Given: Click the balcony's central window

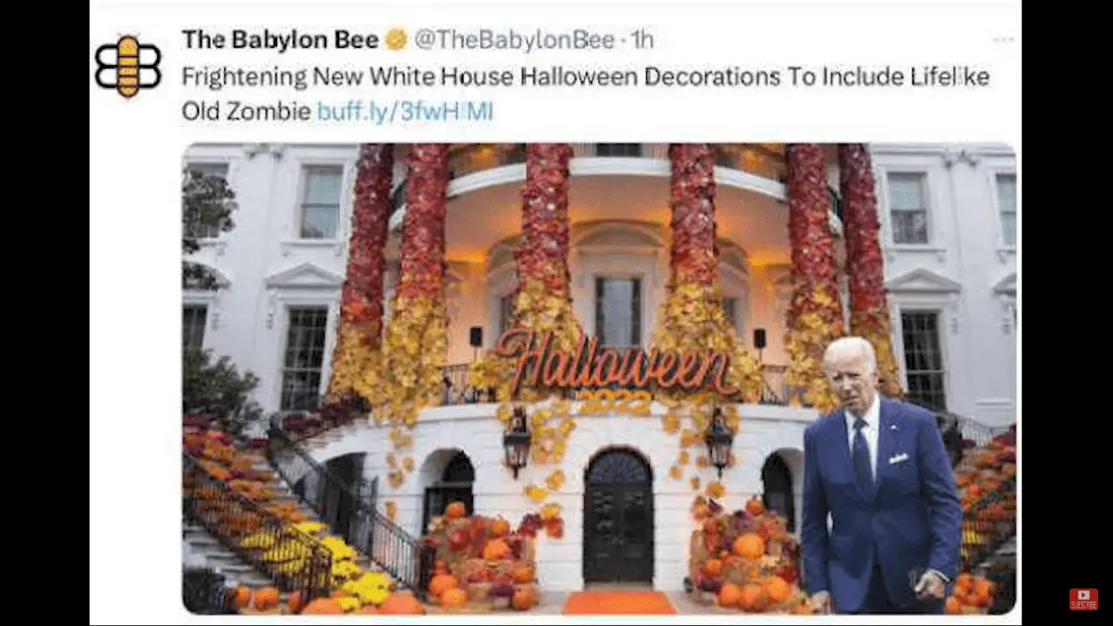Looking at the screenshot, I should pos(618,312).
